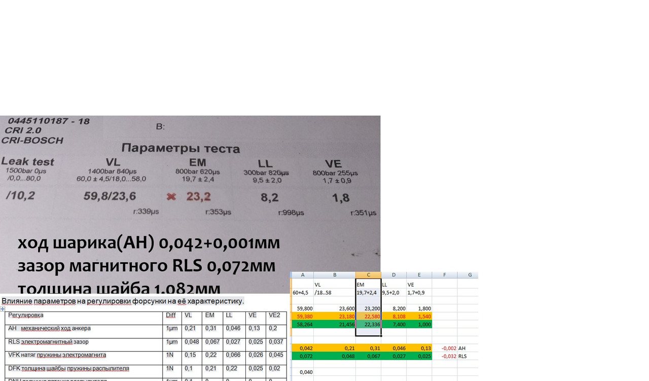This screenshot has width=649, height=381.
Task: Click spreadsheet cell with value 0,040
Action: point(303,372)
